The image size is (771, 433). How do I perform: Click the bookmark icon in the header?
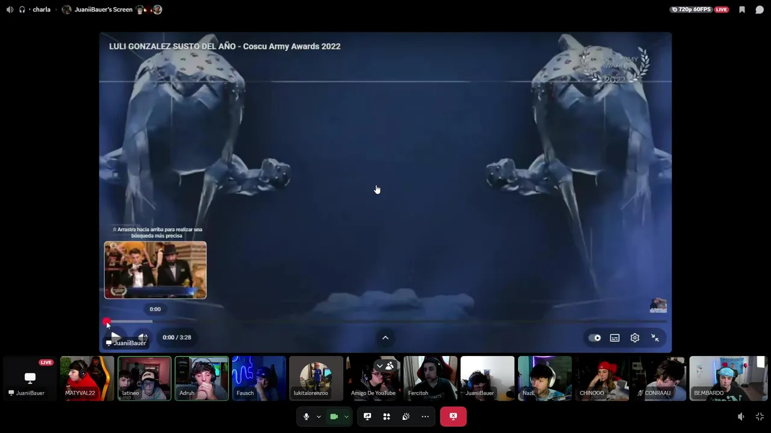click(x=742, y=10)
